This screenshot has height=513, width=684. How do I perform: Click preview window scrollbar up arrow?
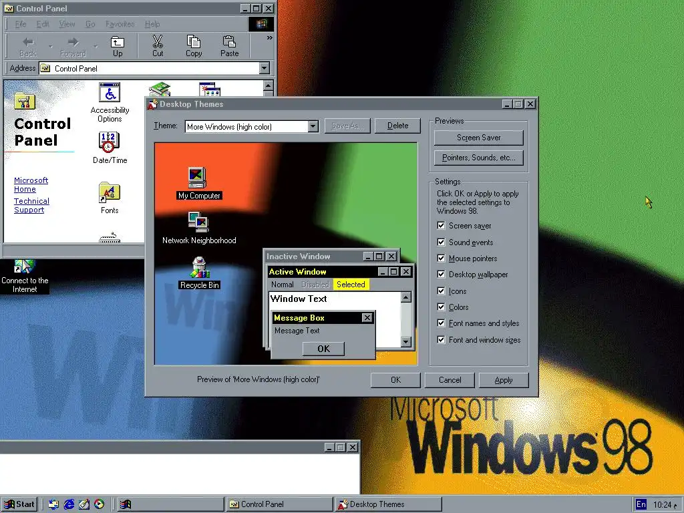pyautogui.click(x=405, y=297)
